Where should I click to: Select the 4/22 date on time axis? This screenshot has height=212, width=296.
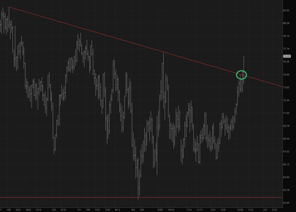(18, 209)
